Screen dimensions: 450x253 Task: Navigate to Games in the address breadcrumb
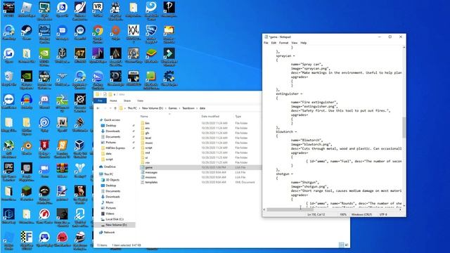pyautogui.click(x=173, y=108)
